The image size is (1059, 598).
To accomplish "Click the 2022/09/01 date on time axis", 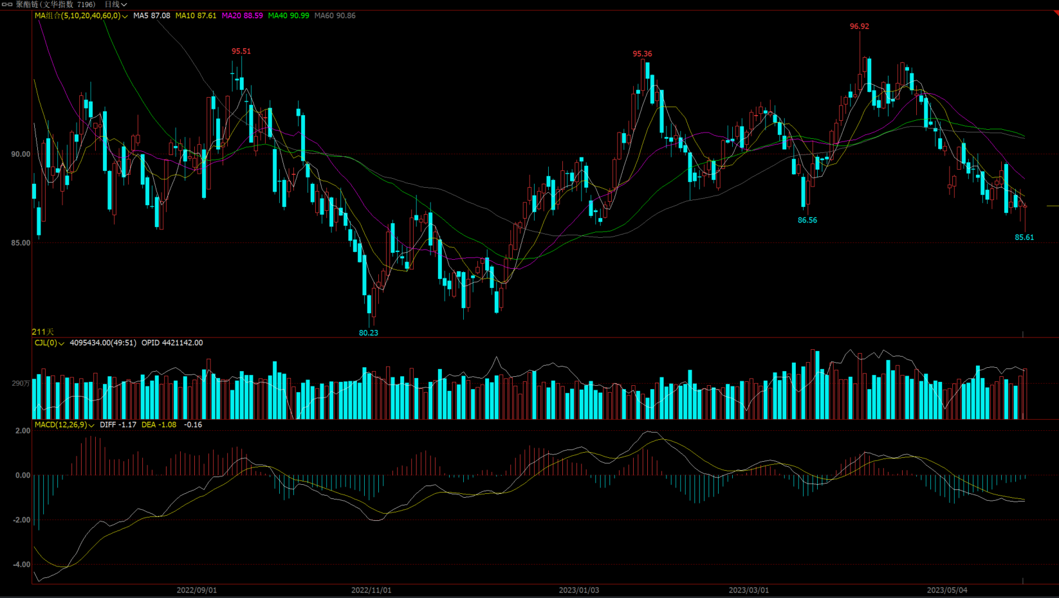I will (197, 590).
